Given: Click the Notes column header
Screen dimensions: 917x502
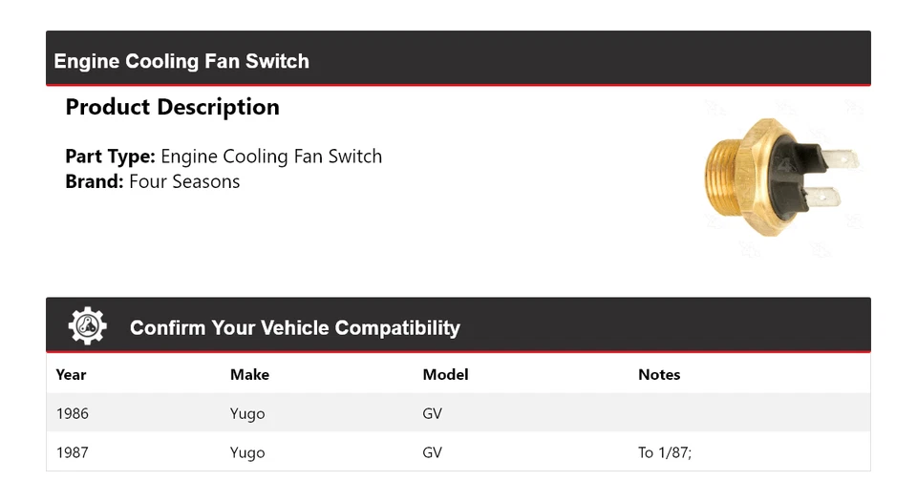Looking at the screenshot, I should point(659,375).
